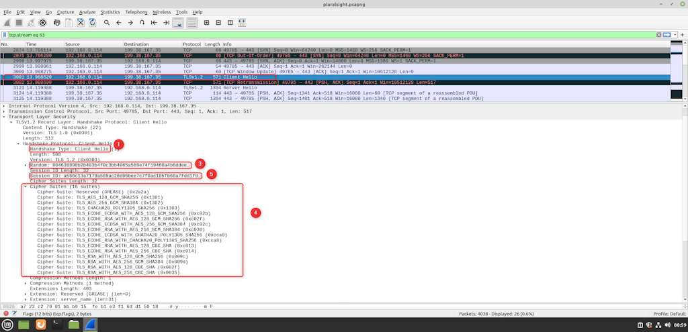Expand Extension: server_name node
The height and width of the screenshot is (332, 688).
[x=26, y=299]
